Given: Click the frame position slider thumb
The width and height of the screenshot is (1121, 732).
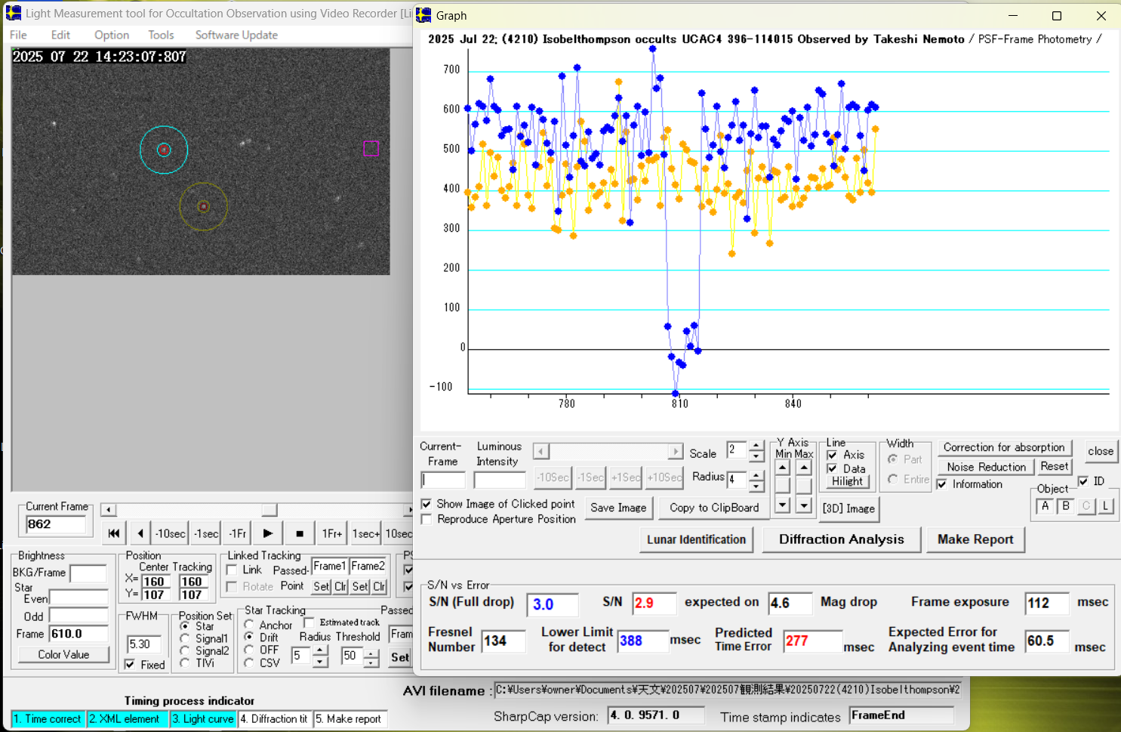Looking at the screenshot, I should tap(269, 510).
